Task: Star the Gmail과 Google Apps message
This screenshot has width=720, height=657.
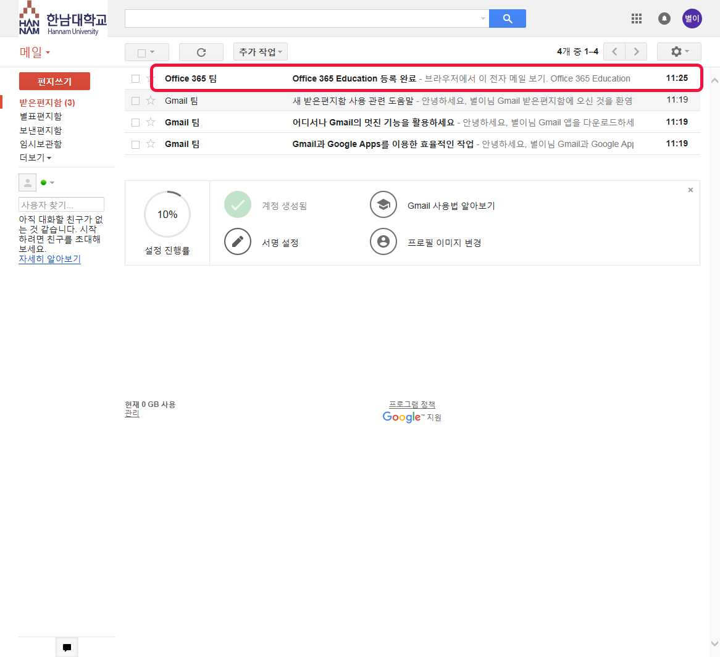Action: point(151,144)
